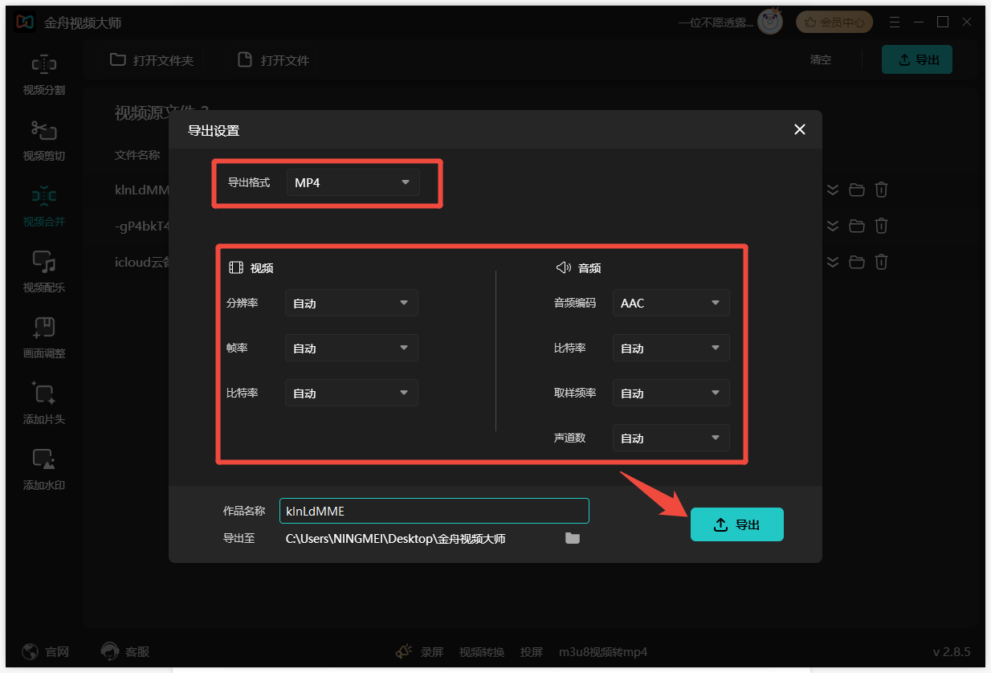Click 清空 to clear the file list
This screenshot has width=991, height=673.
point(821,60)
